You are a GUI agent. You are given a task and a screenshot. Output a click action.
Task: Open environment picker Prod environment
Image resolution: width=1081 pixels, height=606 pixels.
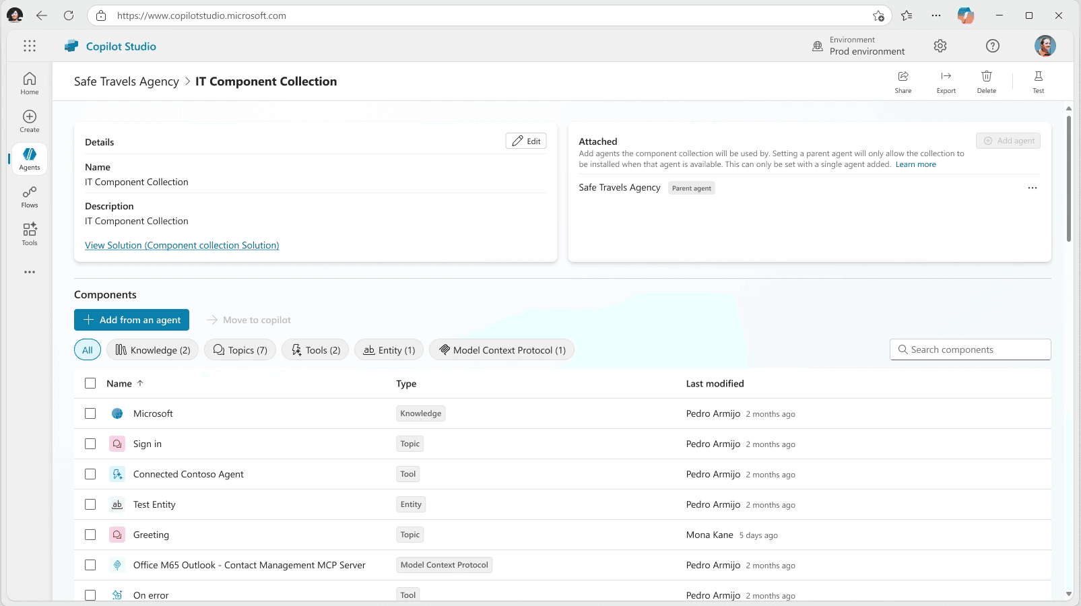(x=859, y=46)
